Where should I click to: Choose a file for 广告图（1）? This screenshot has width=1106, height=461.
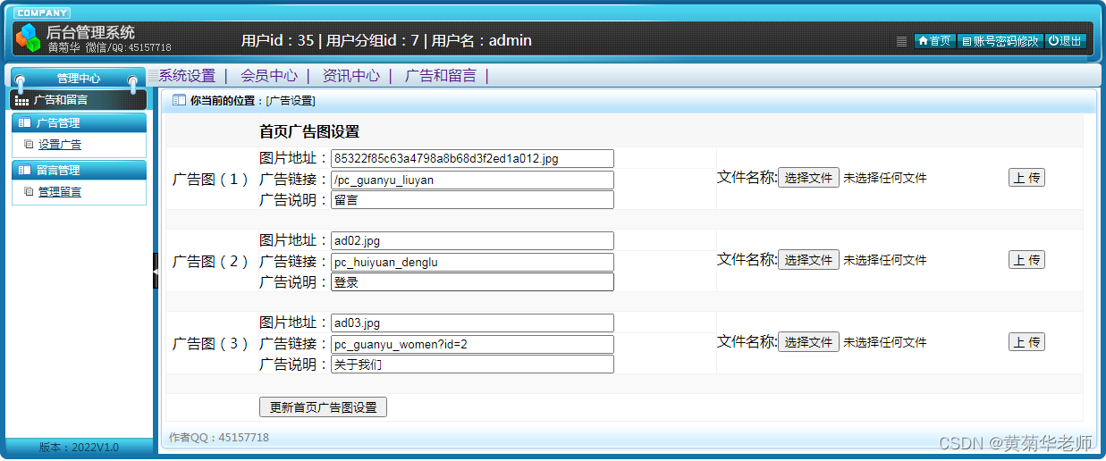pos(808,178)
